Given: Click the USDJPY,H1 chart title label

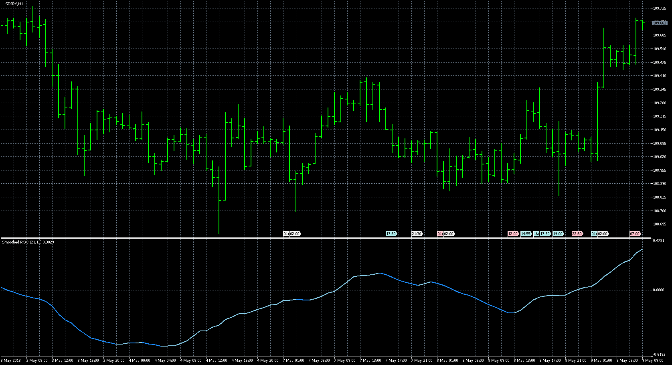Looking at the screenshot, I should [13, 4].
